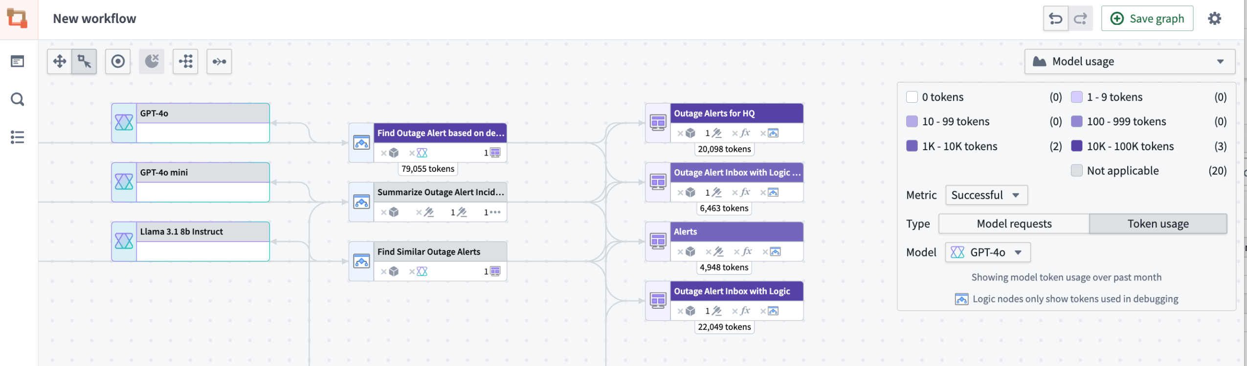Open the node list sidebar panel

click(18, 137)
